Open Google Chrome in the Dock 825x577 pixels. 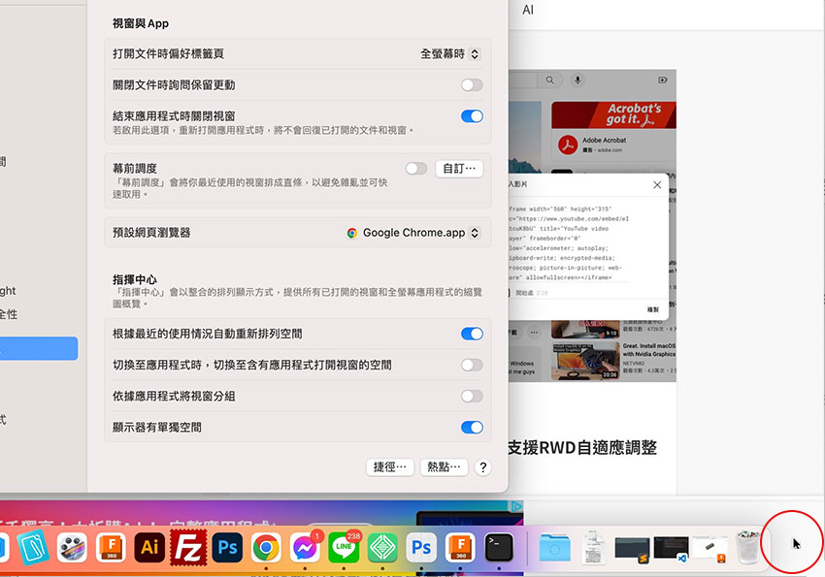tap(266, 548)
